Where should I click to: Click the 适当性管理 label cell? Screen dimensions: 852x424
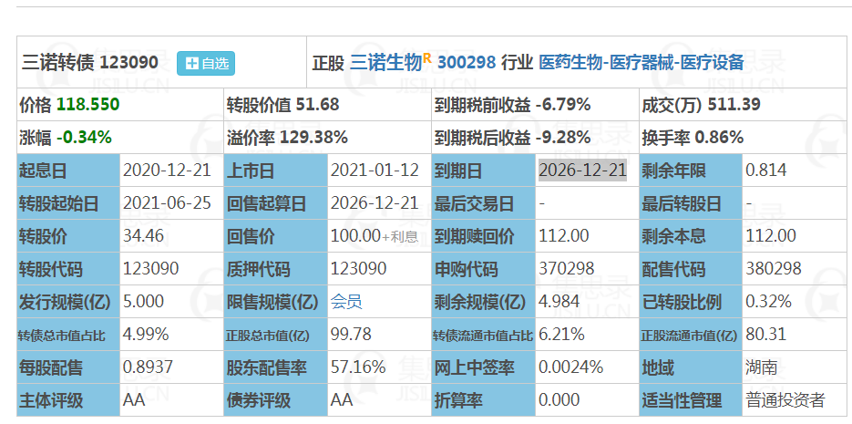pyautogui.click(x=691, y=400)
